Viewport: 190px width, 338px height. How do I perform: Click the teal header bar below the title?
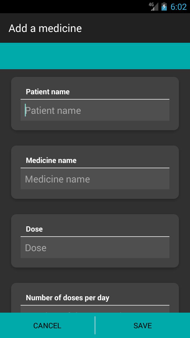pyautogui.click(x=95, y=55)
